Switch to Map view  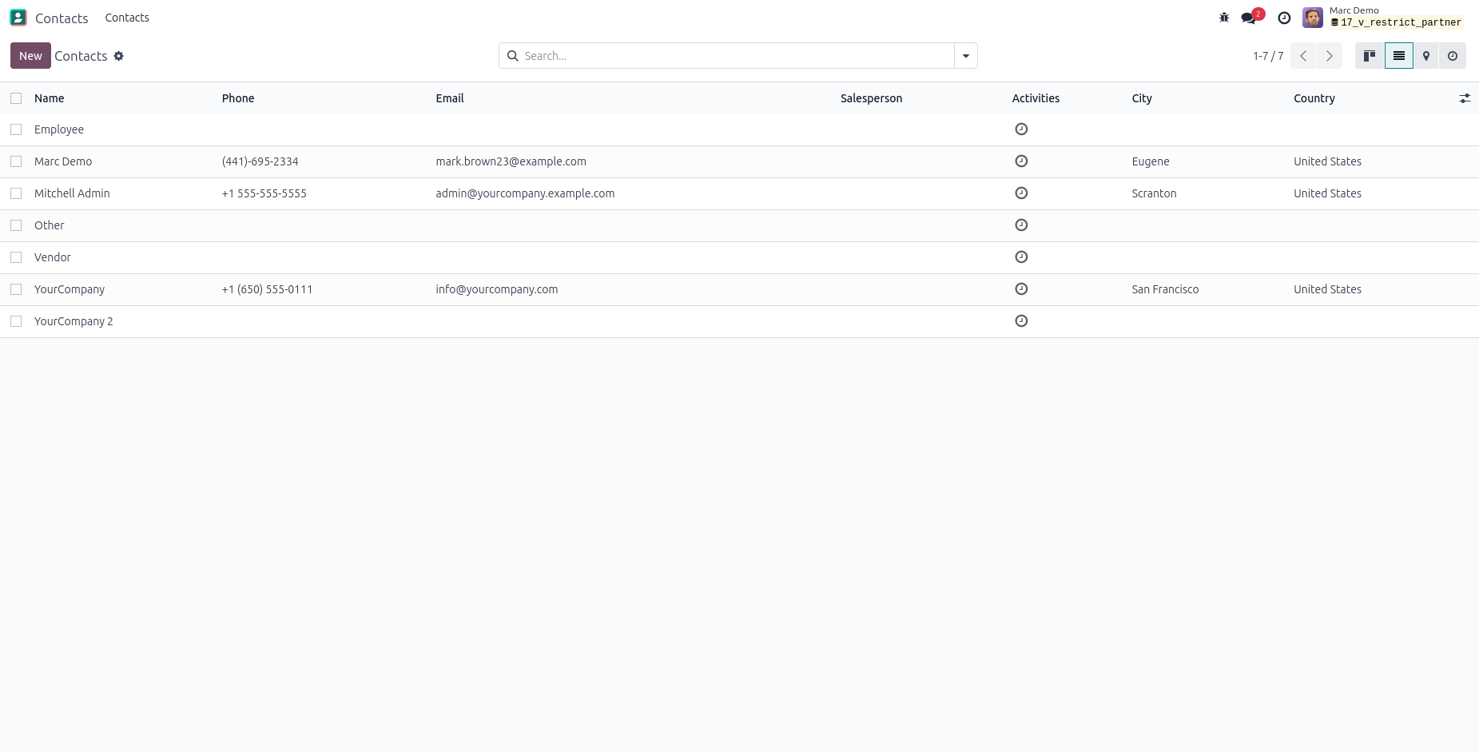pyautogui.click(x=1426, y=56)
